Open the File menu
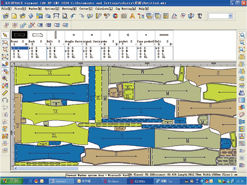247x185 pixels. tap(6, 9)
